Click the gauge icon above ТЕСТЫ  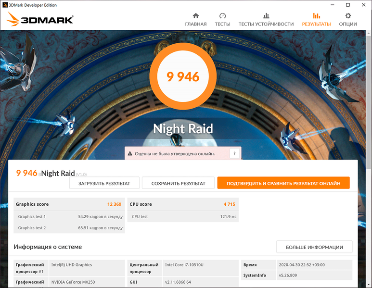[x=222, y=16]
